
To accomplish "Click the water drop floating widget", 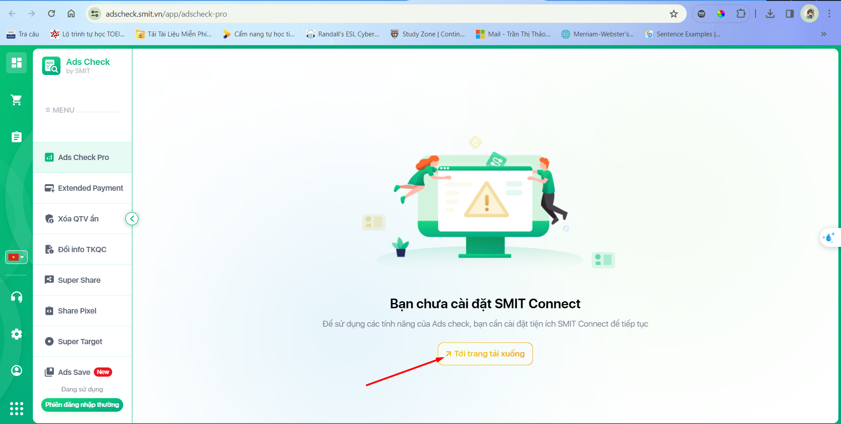I will [829, 238].
